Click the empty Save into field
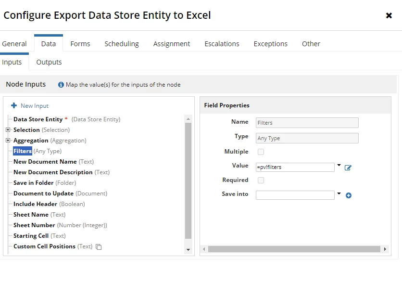 [295, 195]
